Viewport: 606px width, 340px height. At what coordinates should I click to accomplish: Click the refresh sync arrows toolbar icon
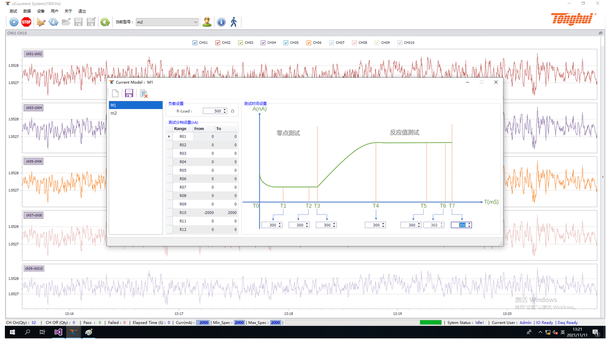[53, 22]
